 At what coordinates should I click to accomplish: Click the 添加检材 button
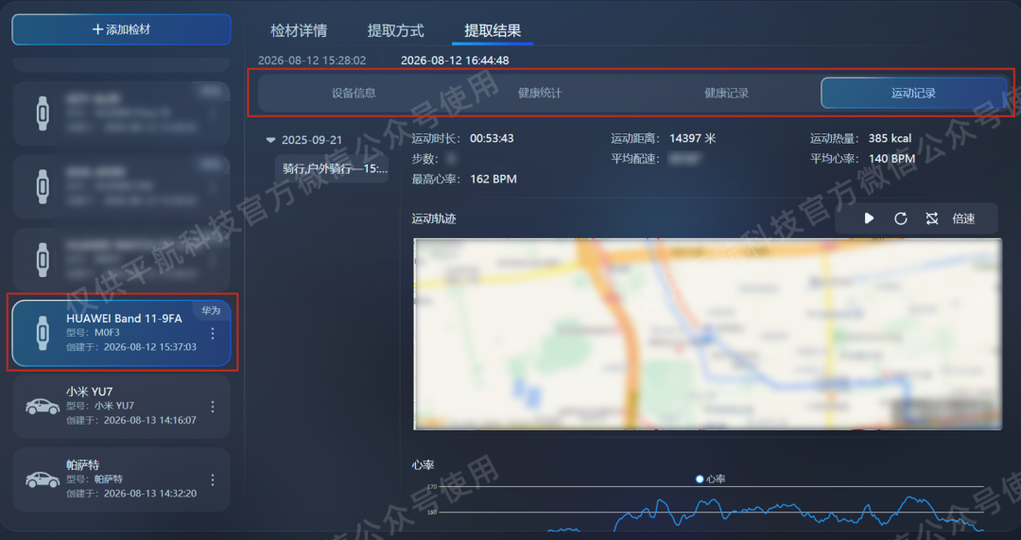(x=121, y=29)
